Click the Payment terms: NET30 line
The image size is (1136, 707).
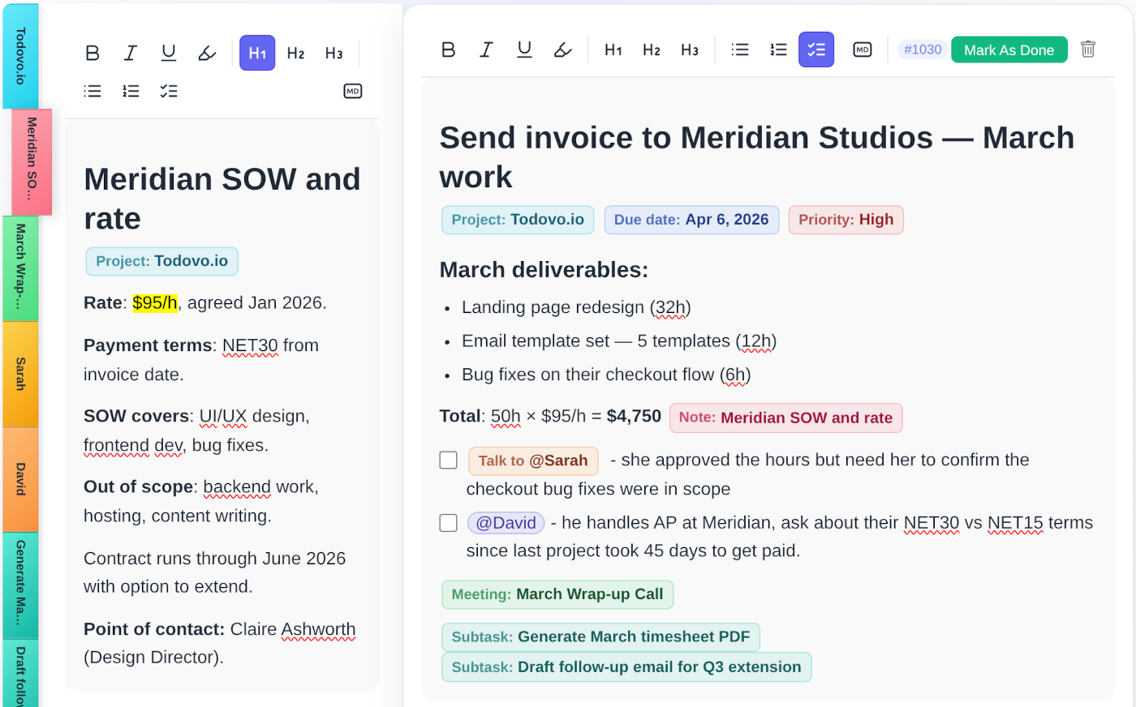tap(201, 360)
